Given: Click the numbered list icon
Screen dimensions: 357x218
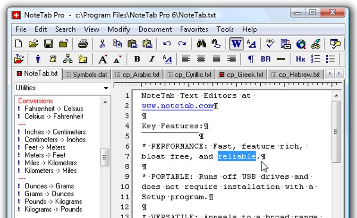Looking at the screenshot, I should [316, 59].
